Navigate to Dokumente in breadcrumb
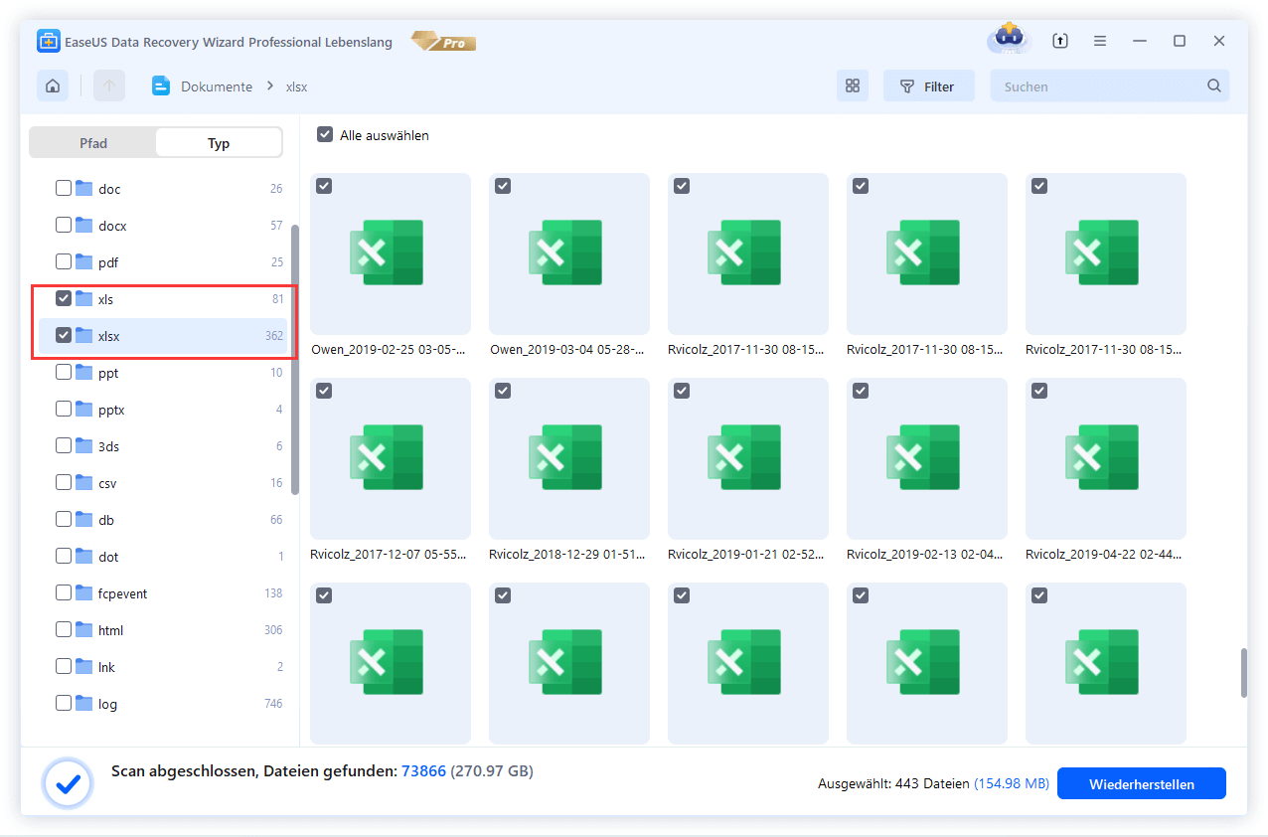Image resolution: width=1268 pixels, height=837 pixels. click(217, 86)
